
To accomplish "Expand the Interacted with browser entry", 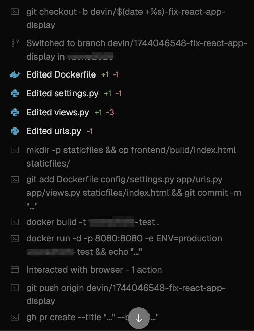I will click(94, 270).
